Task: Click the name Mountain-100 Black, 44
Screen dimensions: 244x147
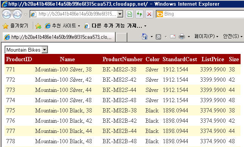Action: (64, 131)
